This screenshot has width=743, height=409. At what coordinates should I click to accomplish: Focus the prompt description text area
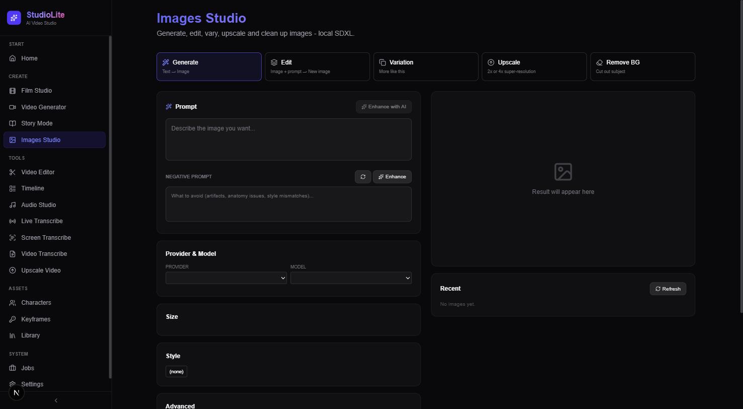click(x=288, y=140)
